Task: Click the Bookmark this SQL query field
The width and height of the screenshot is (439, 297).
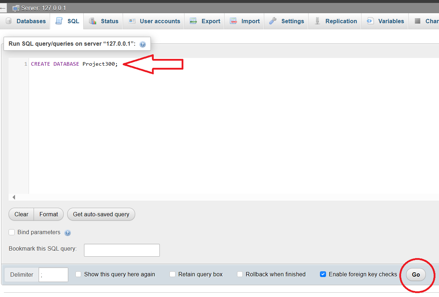Action: 122,250
